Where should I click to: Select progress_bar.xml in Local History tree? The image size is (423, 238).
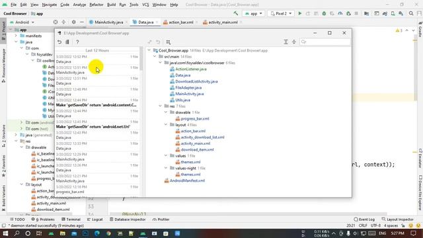(195, 119)
